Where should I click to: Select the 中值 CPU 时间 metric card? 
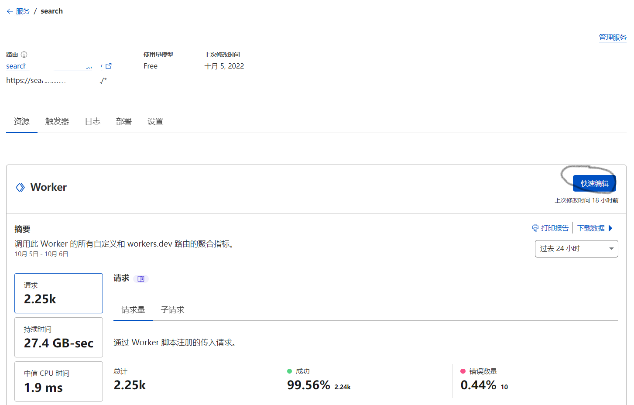58,381
